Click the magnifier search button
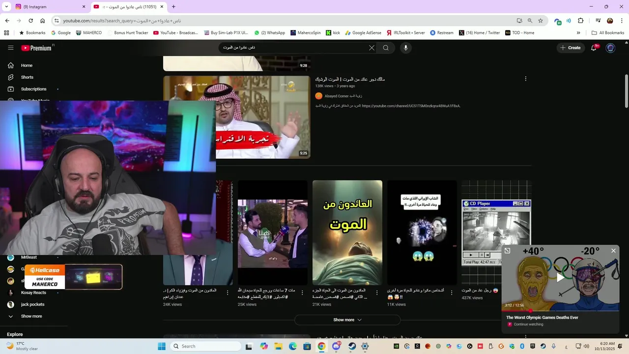Screen dimensions: 629x354 tap(386, 48)
